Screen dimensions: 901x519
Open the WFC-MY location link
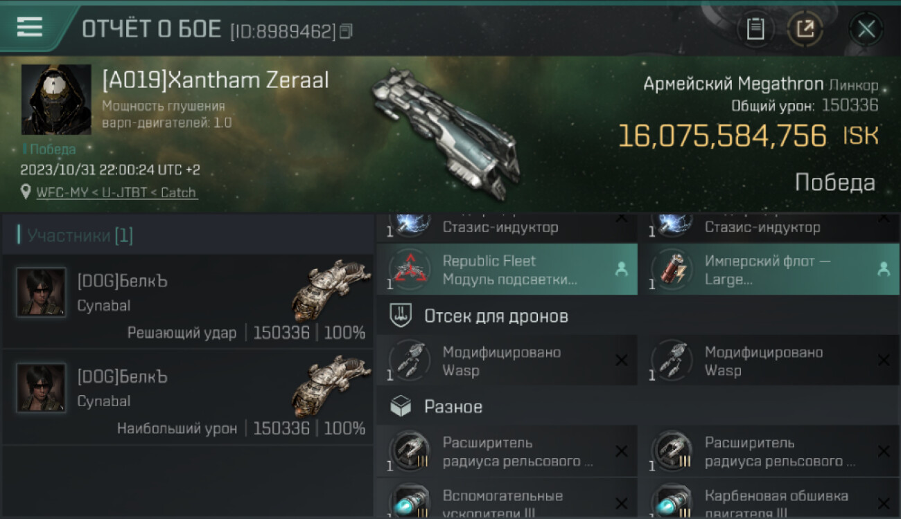tap(116, 192)
